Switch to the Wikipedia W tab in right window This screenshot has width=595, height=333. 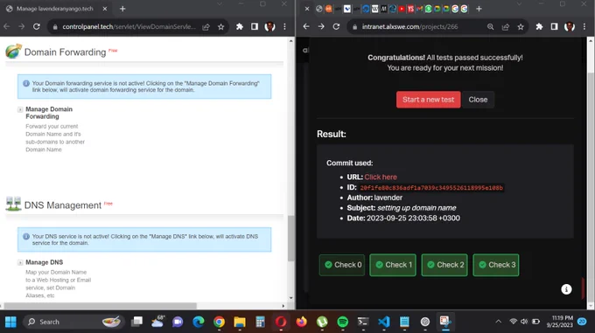tap(374, 9)
